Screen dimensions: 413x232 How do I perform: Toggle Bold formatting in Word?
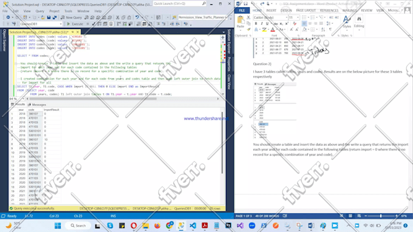[x=256, y=24]
